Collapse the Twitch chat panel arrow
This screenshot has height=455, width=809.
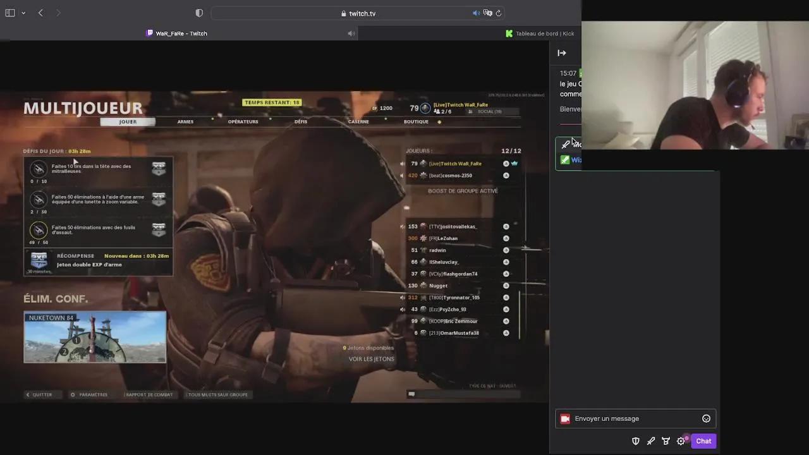click(562, 53)
